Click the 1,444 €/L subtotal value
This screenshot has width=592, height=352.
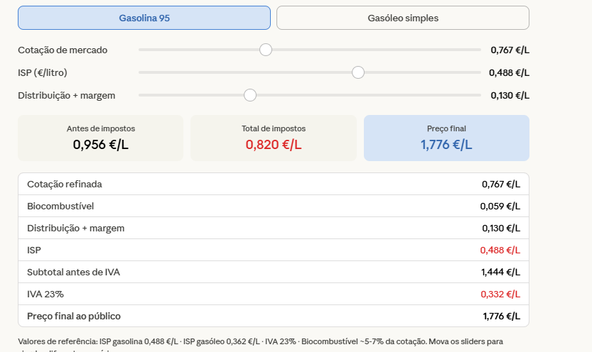(x=500, y=272)
